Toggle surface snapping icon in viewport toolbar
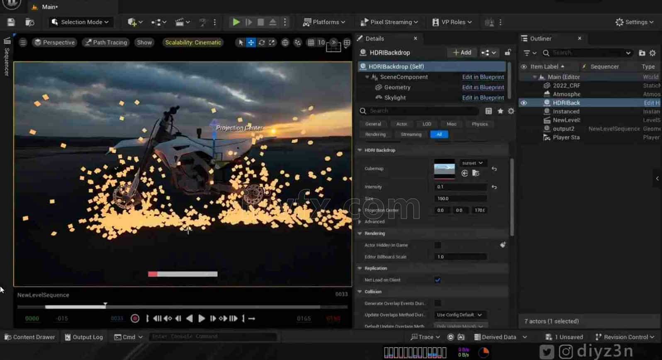This screenshot has height=360, width=662. click(297, 42)
